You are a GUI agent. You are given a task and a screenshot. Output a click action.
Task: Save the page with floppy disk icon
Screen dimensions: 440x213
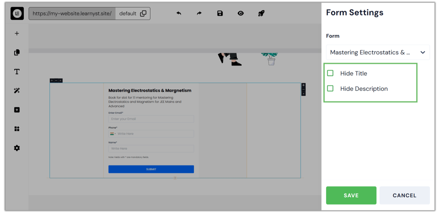(220, 13)
